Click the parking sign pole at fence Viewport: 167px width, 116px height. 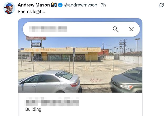pyautogui.click(x=74, y=60)
